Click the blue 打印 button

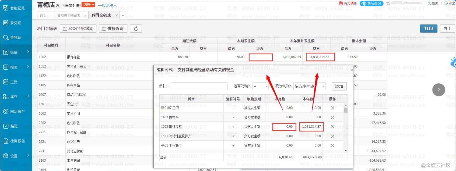coord(429,28)
